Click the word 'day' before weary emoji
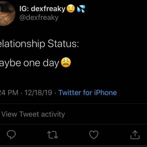Image resolution: width=147 pixels, height=147 pixels. (x=51, y=63)
